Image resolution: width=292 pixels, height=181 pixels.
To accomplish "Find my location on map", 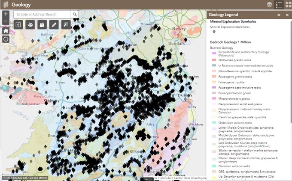I will (x=6, y=39).
